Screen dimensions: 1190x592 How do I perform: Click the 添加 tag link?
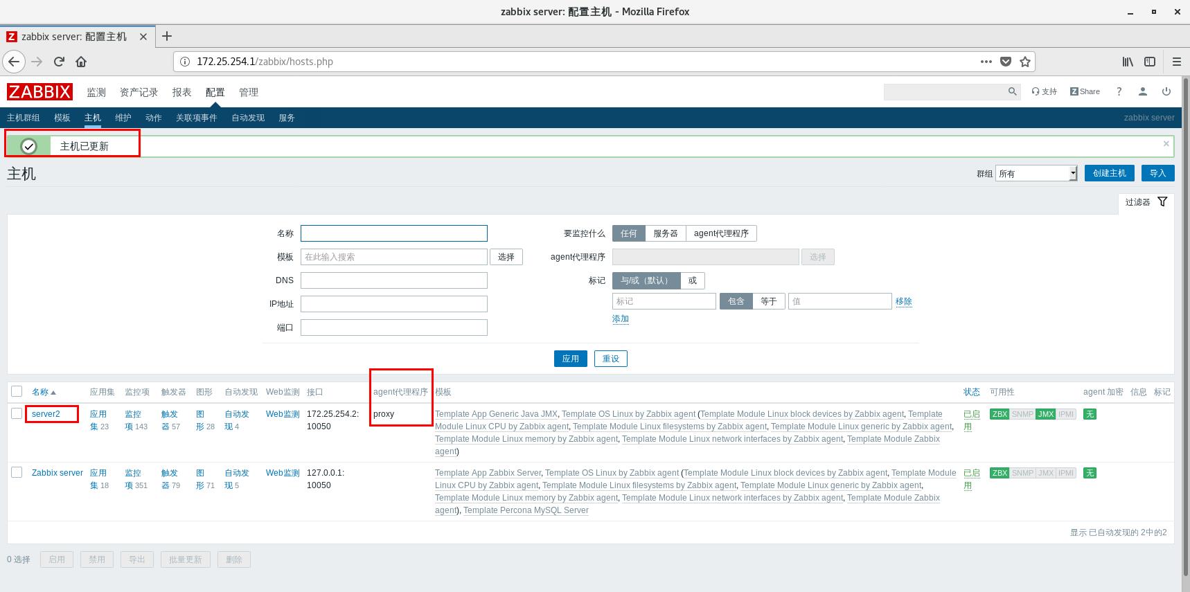(x=621, y=319)
